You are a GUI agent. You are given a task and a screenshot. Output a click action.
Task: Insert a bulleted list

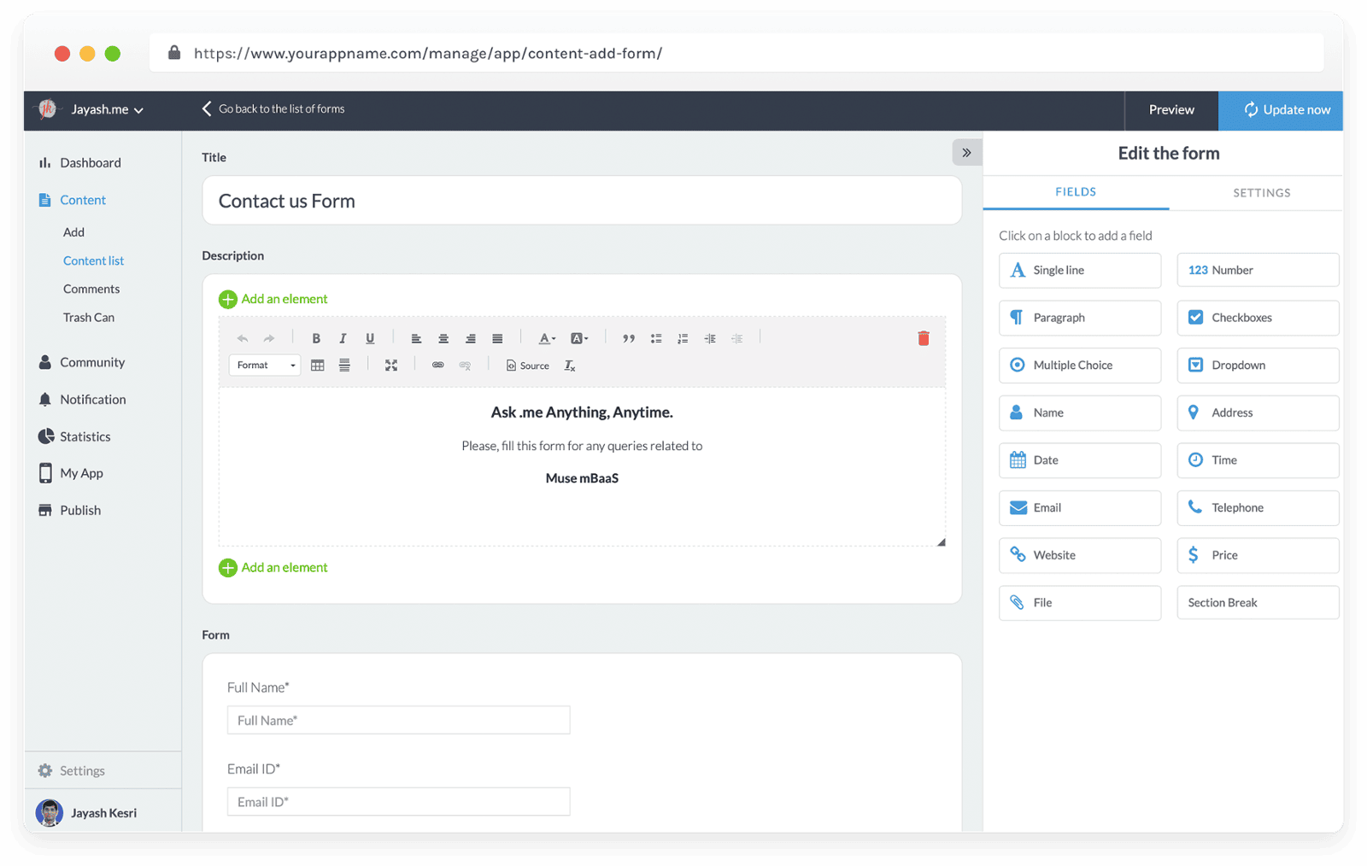tap(656, 338)
